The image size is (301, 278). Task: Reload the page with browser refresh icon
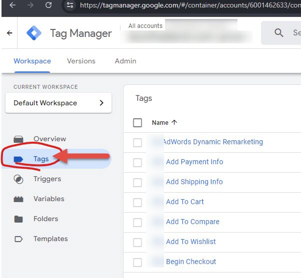48,6
